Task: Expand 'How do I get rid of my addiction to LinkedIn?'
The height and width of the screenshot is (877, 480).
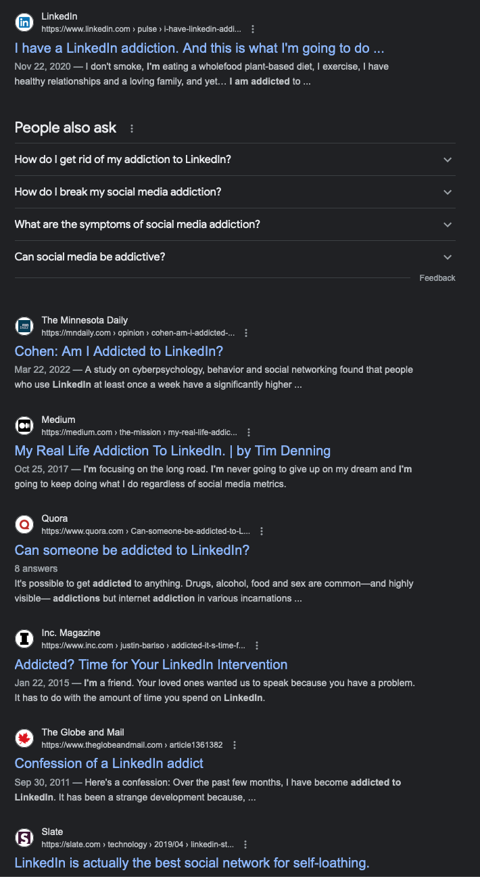Action: 235,160
